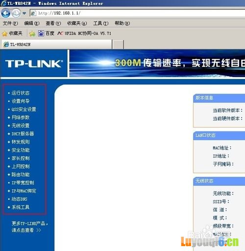Expand 安全功能 in the sidebar
The height and width of the screenshot is (251, 245).
(21, 150)
